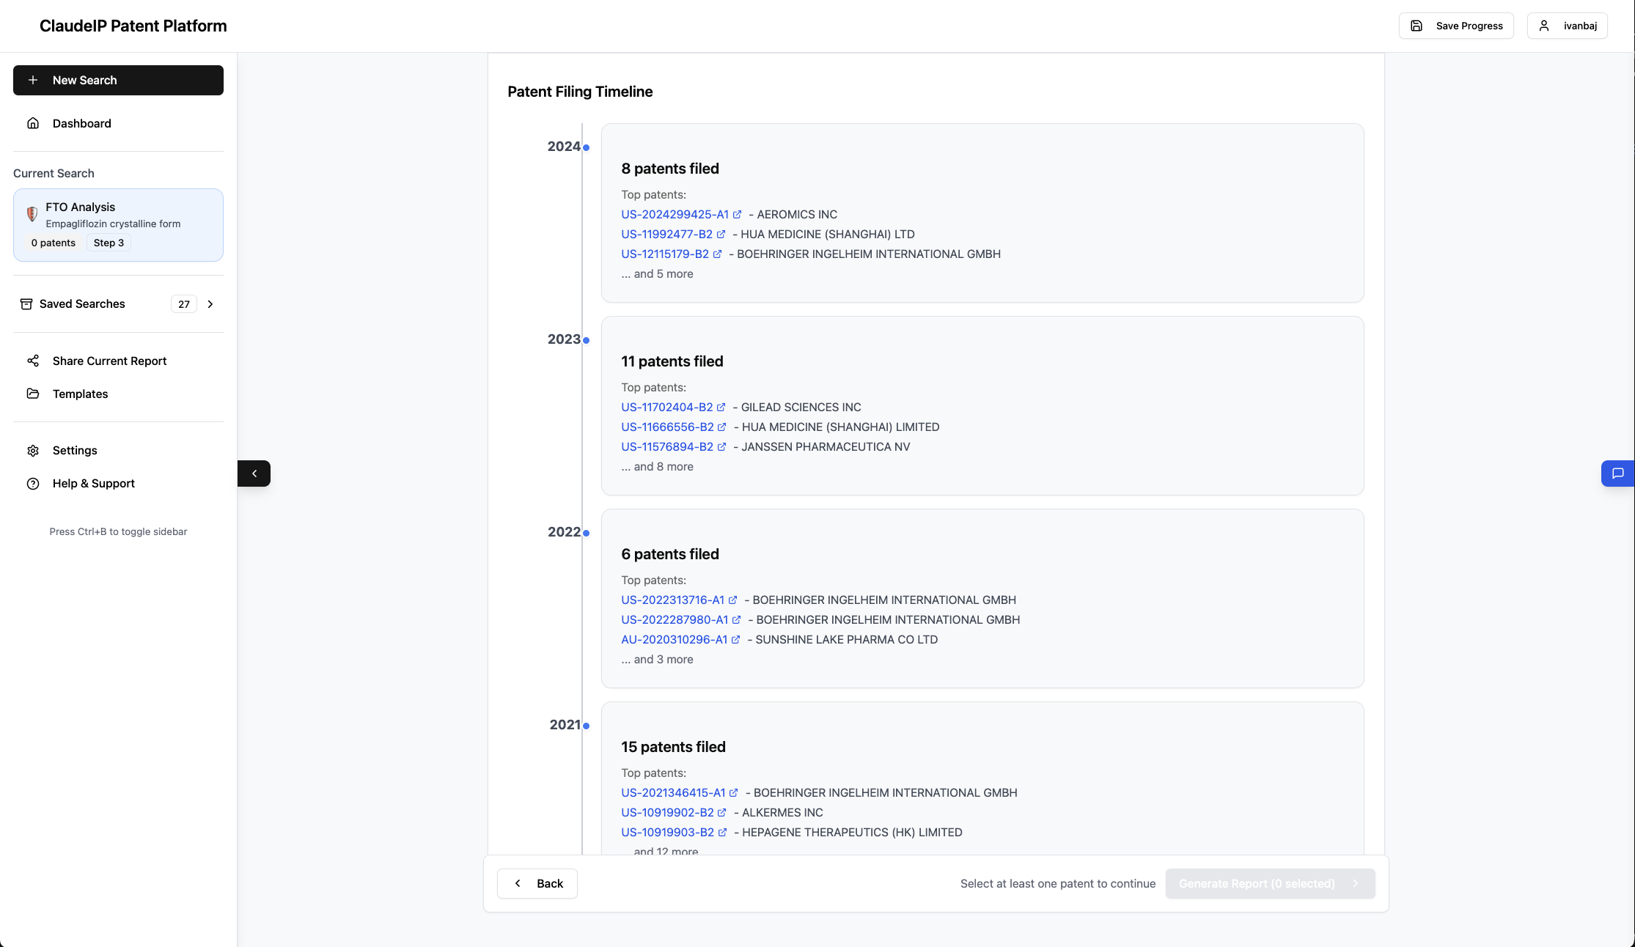Open external link for US-2024299425-A1
The height and width of the screenshot is (947, 1635).
[738, 214]
